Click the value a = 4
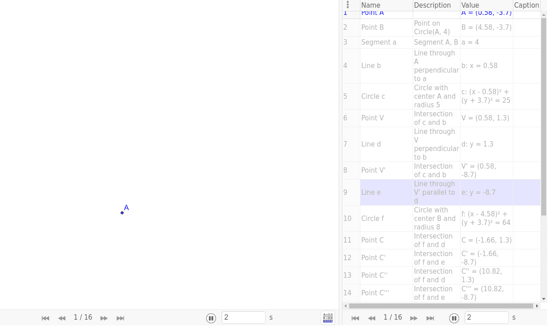The image size is (548, 326). (x=470, y=42)
